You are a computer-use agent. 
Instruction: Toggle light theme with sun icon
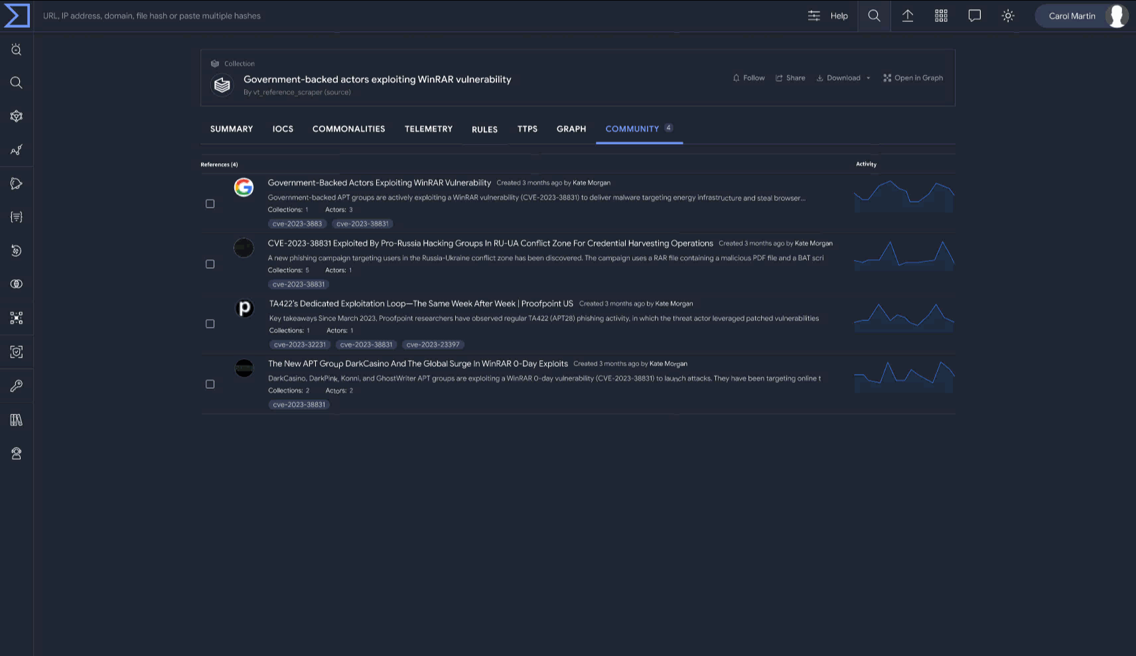coord(1008,16)
